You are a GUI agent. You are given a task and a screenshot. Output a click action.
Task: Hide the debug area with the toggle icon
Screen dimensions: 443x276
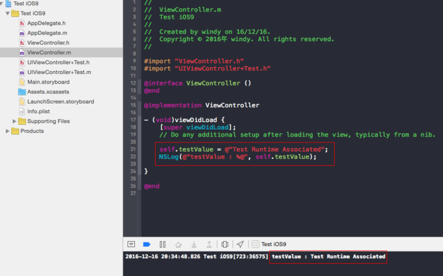131,244
